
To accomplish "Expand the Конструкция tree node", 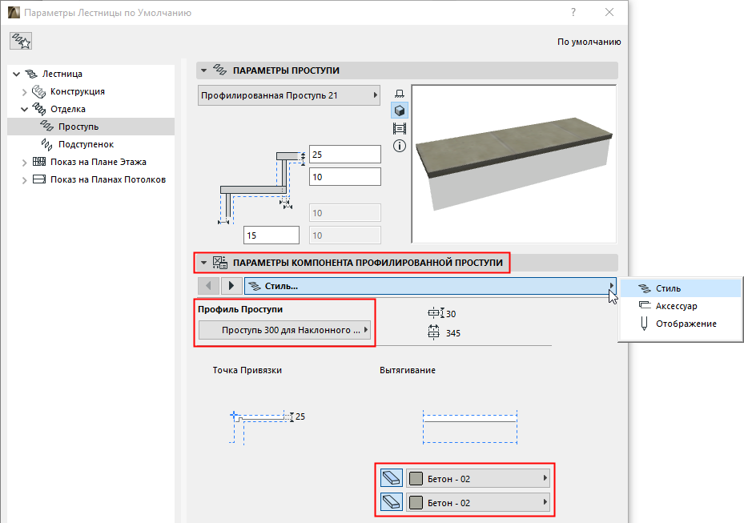I will [x=24, y=91].
